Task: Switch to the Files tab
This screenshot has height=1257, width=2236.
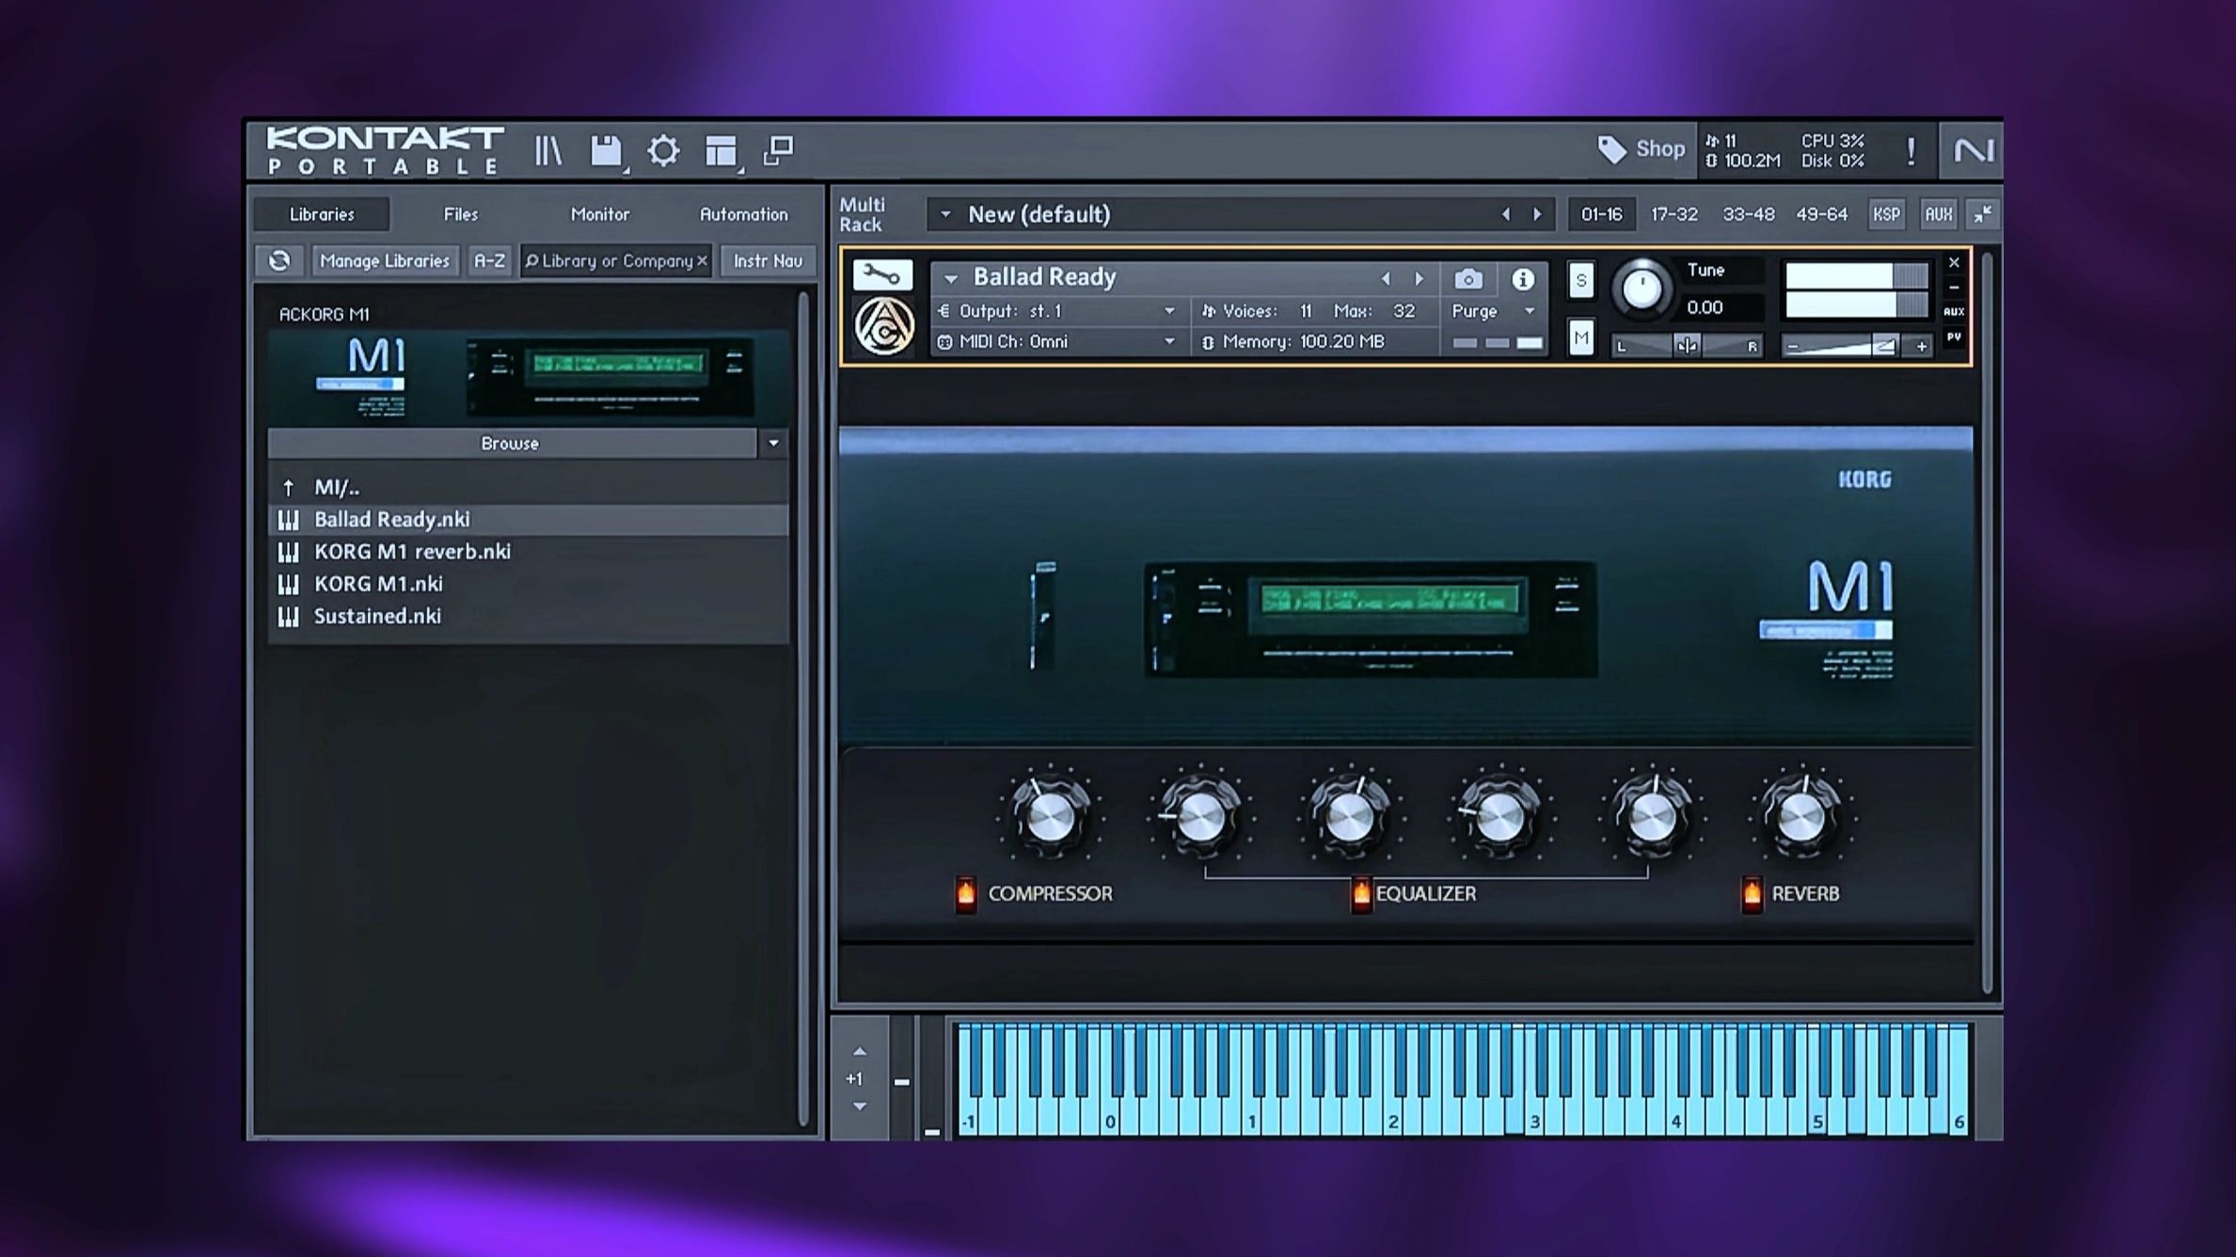Action: click(x=461, y=214)
